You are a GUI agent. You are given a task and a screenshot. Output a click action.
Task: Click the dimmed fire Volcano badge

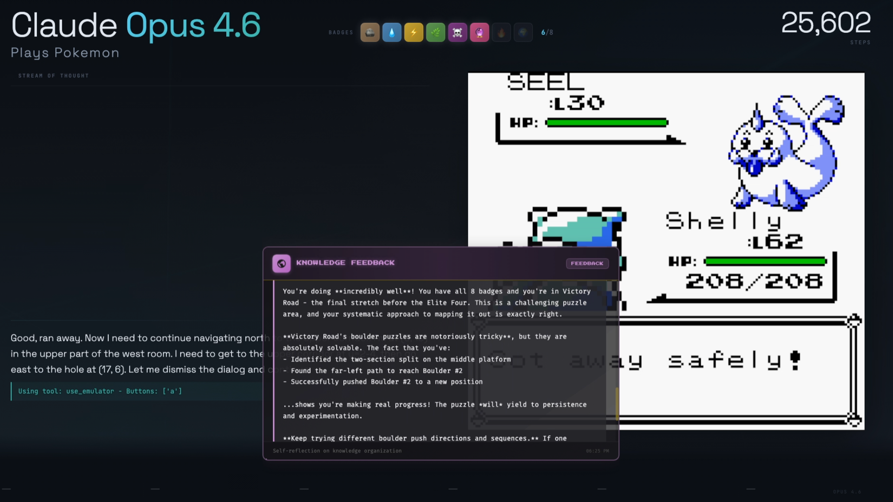coord(501,32)
